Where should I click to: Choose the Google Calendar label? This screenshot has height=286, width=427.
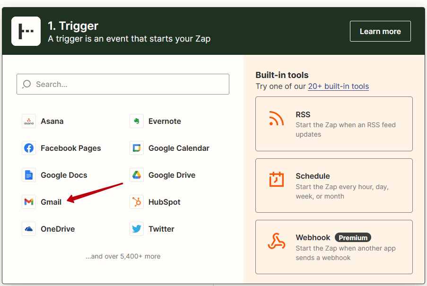(179, 148)
